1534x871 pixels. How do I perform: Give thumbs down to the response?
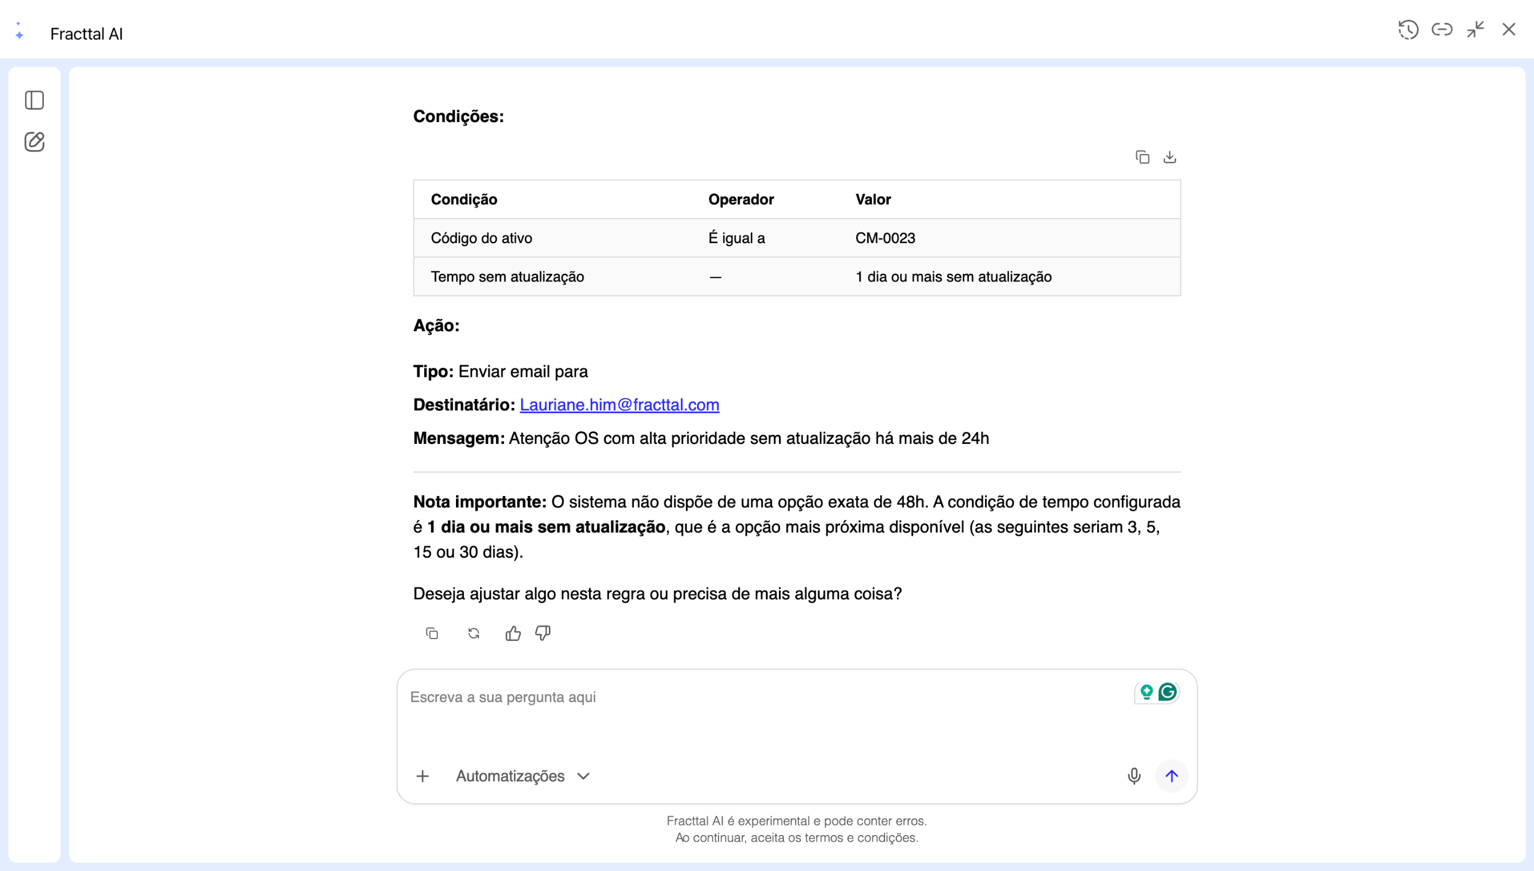543,633
